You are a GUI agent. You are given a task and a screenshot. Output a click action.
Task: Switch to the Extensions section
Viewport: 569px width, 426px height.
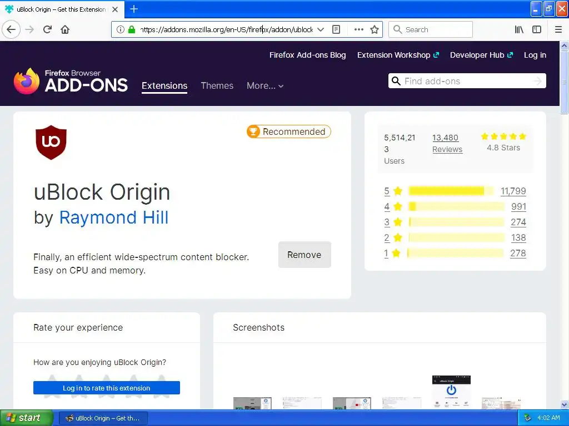tap(164, 86)
